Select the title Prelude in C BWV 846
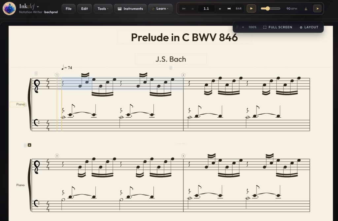338x221 pixels. (x=184, y=37)
